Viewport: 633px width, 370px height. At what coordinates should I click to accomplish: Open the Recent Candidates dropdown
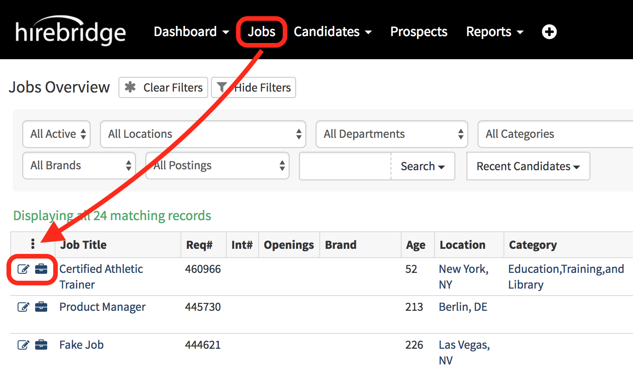528,166
